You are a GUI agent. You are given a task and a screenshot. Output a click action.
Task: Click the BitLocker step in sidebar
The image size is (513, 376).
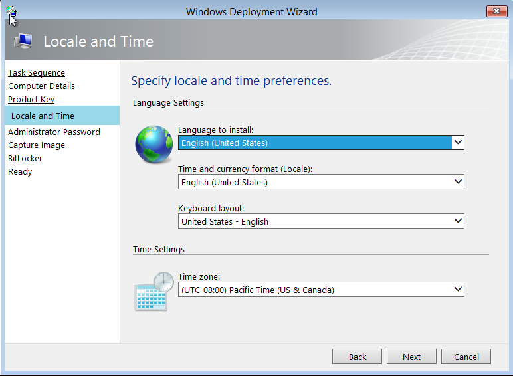tap(25, 159)
